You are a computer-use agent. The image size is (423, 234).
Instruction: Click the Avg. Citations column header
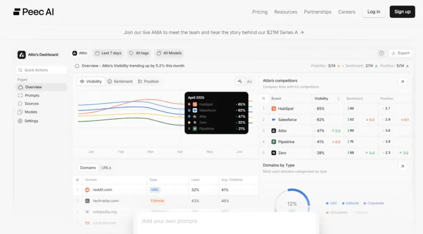[232, 180]
